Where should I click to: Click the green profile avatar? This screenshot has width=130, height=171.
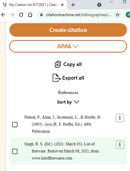pos(128,15)
